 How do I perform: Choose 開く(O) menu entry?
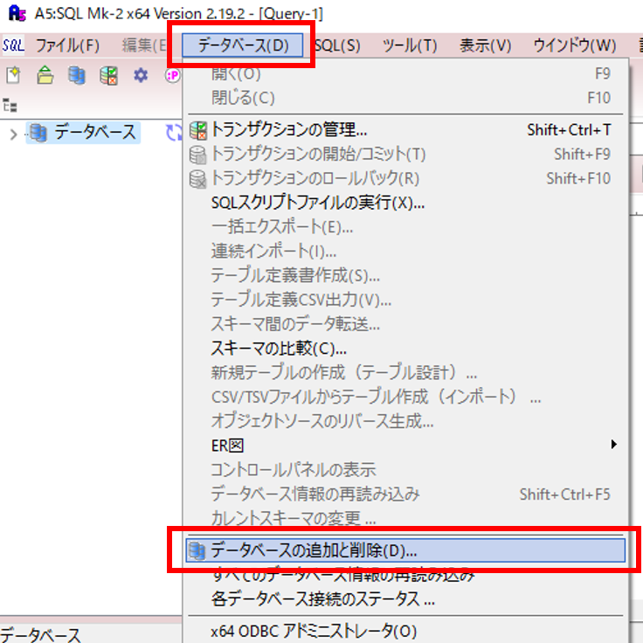pyautogui.click(x=407, y=73)
